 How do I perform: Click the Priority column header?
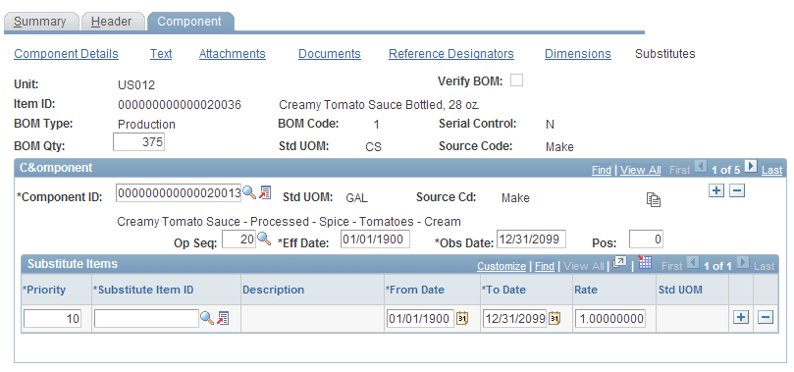[44, 290]
